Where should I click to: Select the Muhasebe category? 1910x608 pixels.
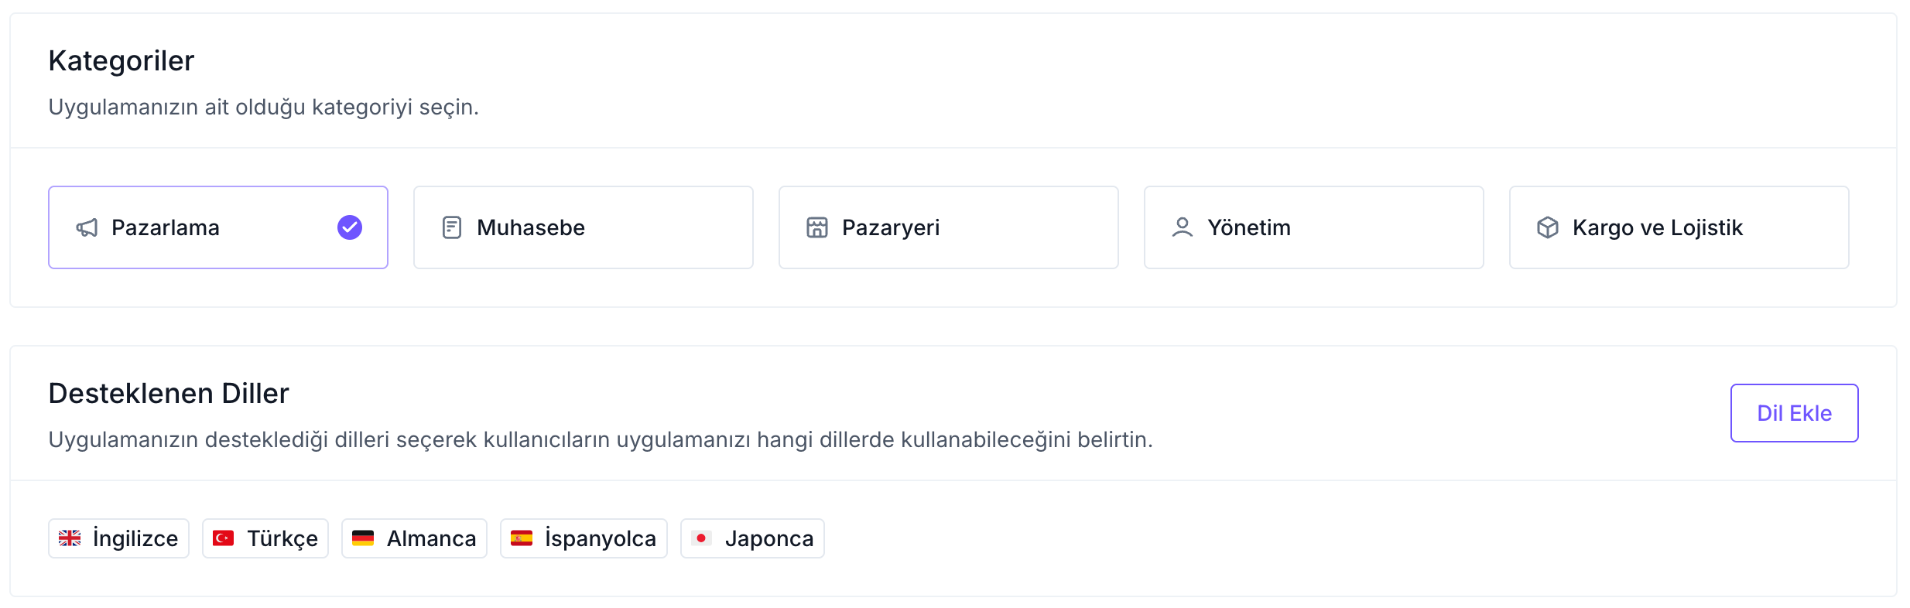[x=583, y=227]
